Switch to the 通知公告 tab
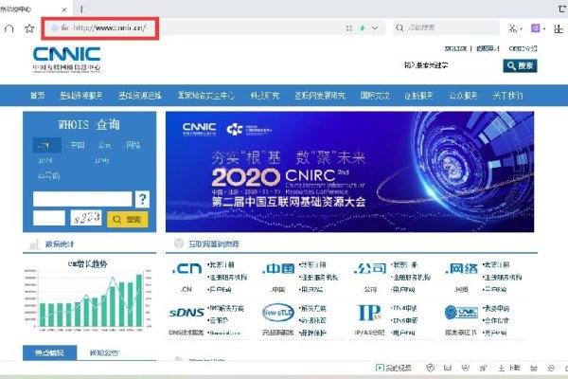 [104, 352]
